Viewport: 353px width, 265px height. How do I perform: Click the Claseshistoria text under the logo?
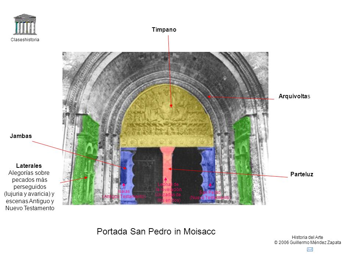click(x=25, y=40)
